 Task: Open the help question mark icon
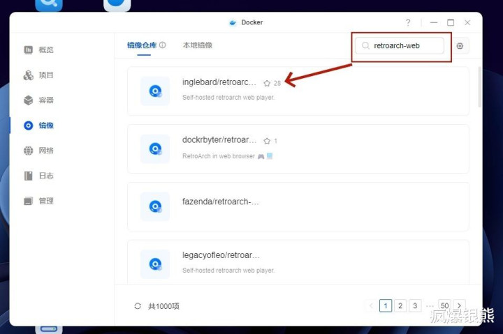[x=408, y=22]
